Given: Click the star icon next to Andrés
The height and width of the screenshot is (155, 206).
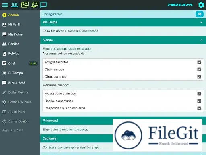Looking at the screenshot, I should coord(4,15).
